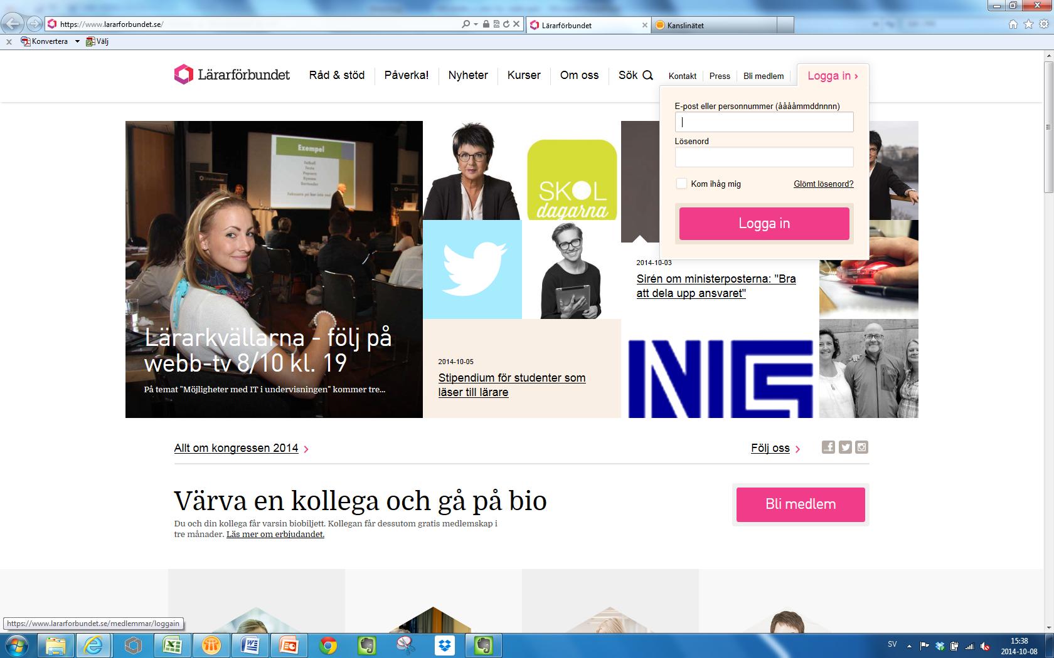The width and height of the screenshot is (1054, 658).
Task: Open Dropbox from the taskbar
Action: (x=445, y=645)
